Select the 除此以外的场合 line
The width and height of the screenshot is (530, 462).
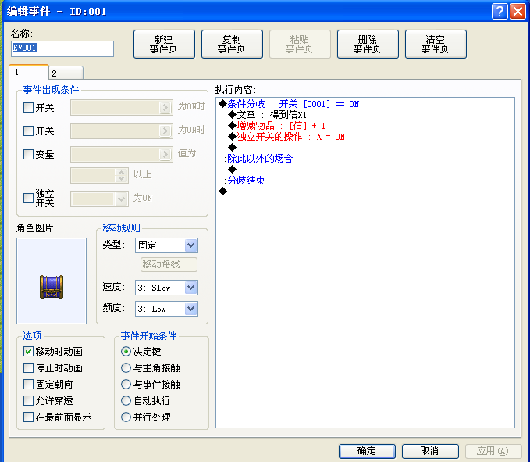tap(258, 159)
